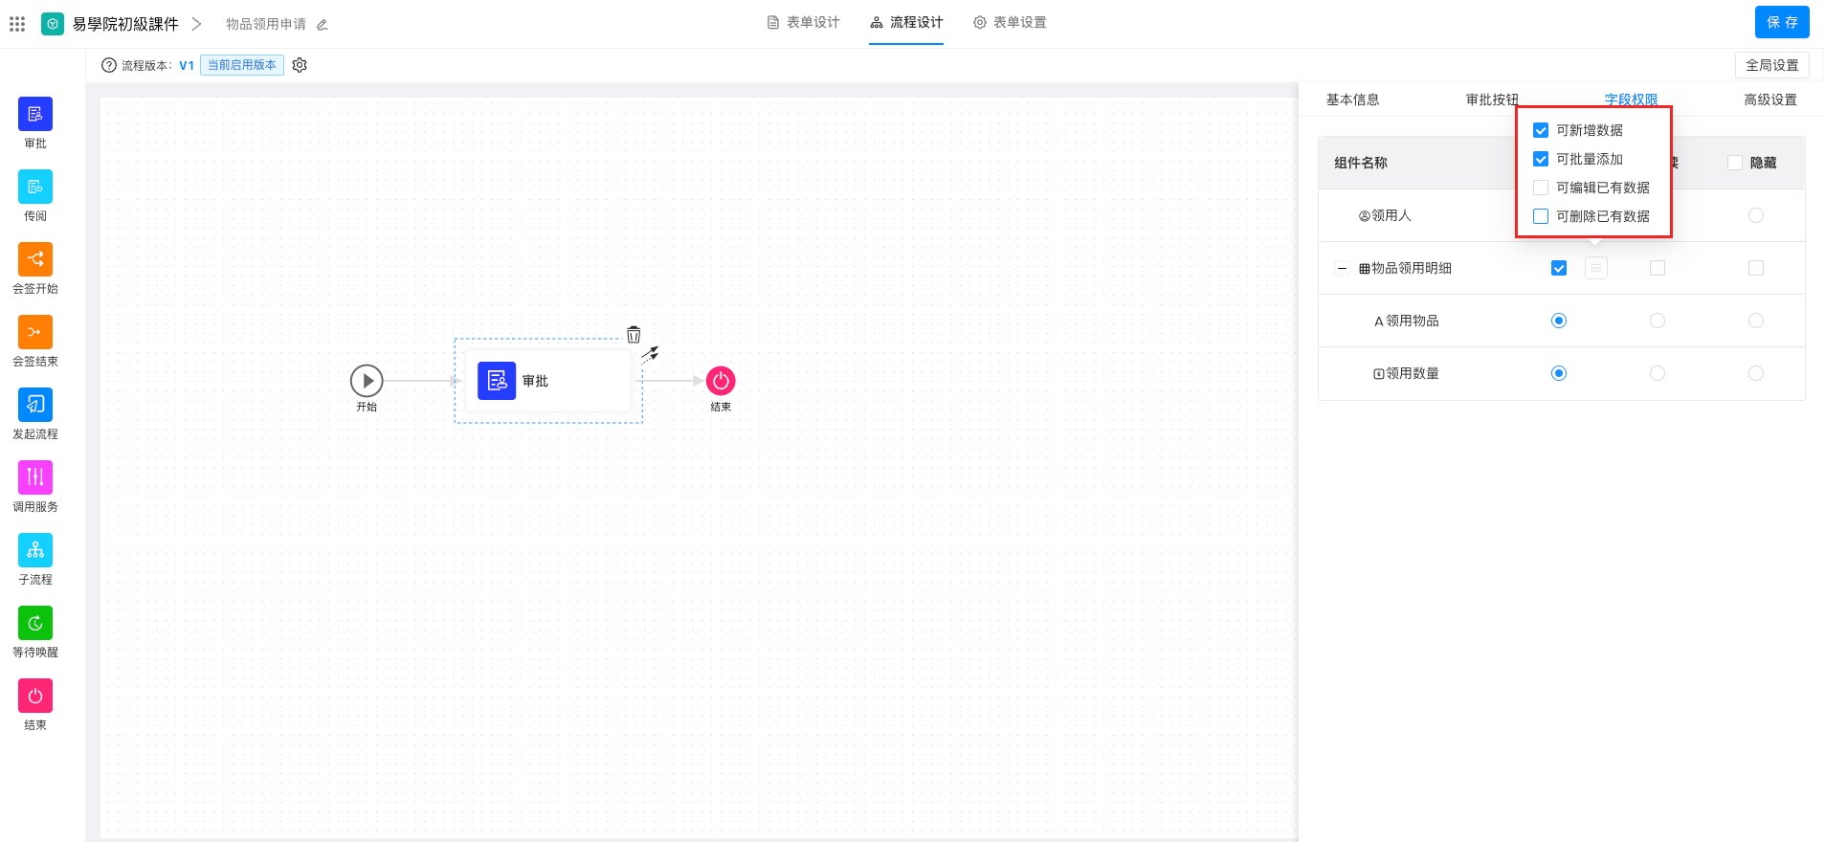Viewport: 1825px width, 842px height.
Task: Collapse the 物品领用明细 row
Action: 1342,269
